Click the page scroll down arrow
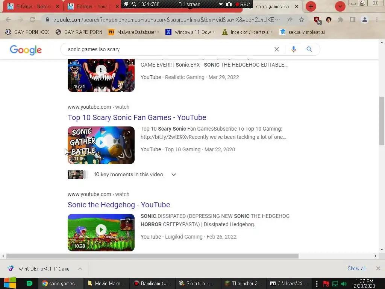This screenshot has height=289, width=385. tap(382, 249)
